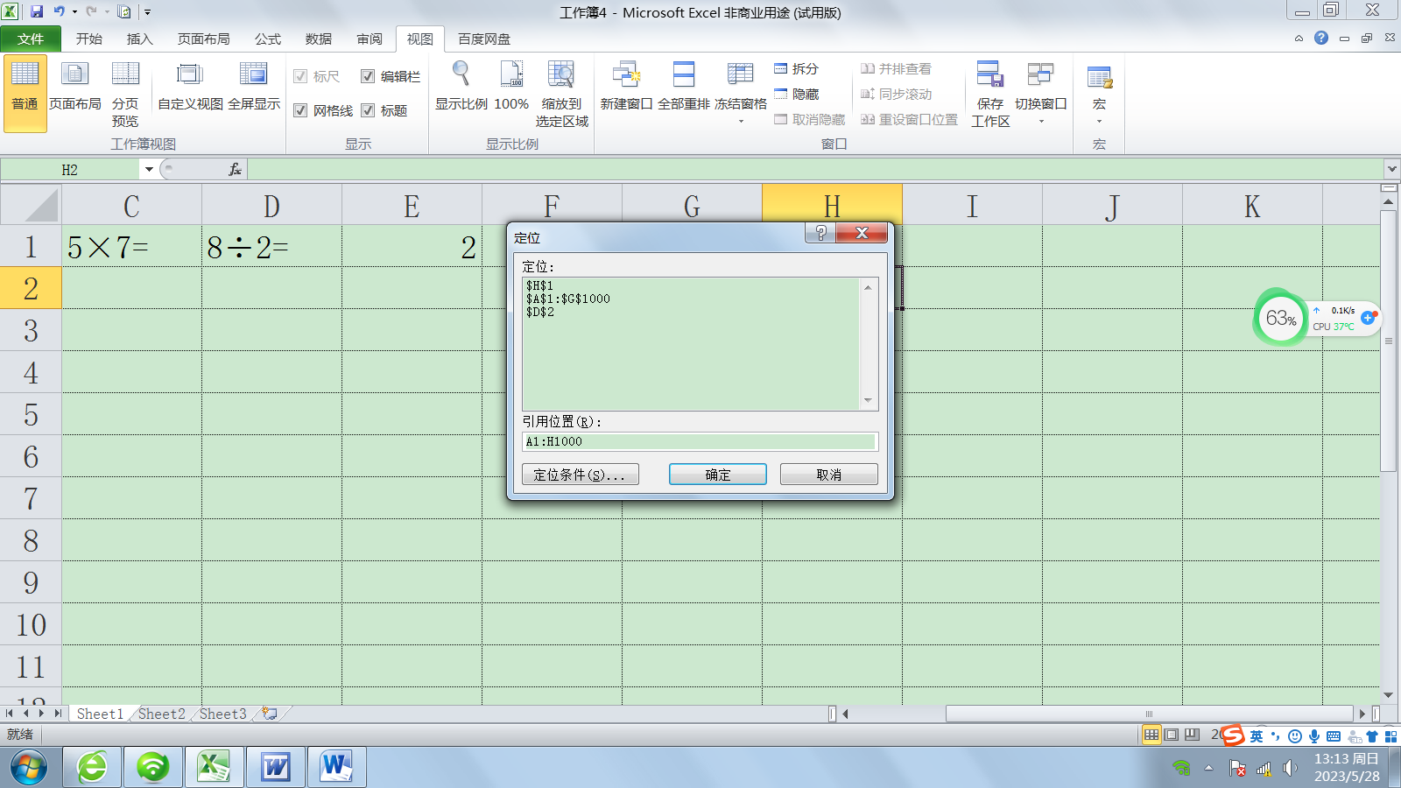This screenshot has height=788, width=1401.
Task: Open the Zoom (显示比例) magnifier dialog
Action: point(461,86)
